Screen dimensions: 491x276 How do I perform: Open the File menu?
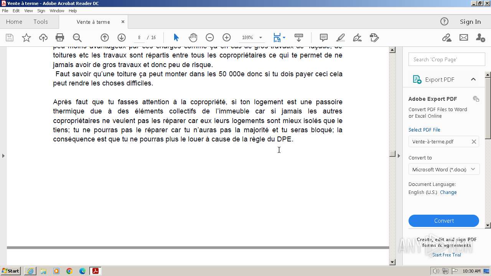click(x=5, y=11)
